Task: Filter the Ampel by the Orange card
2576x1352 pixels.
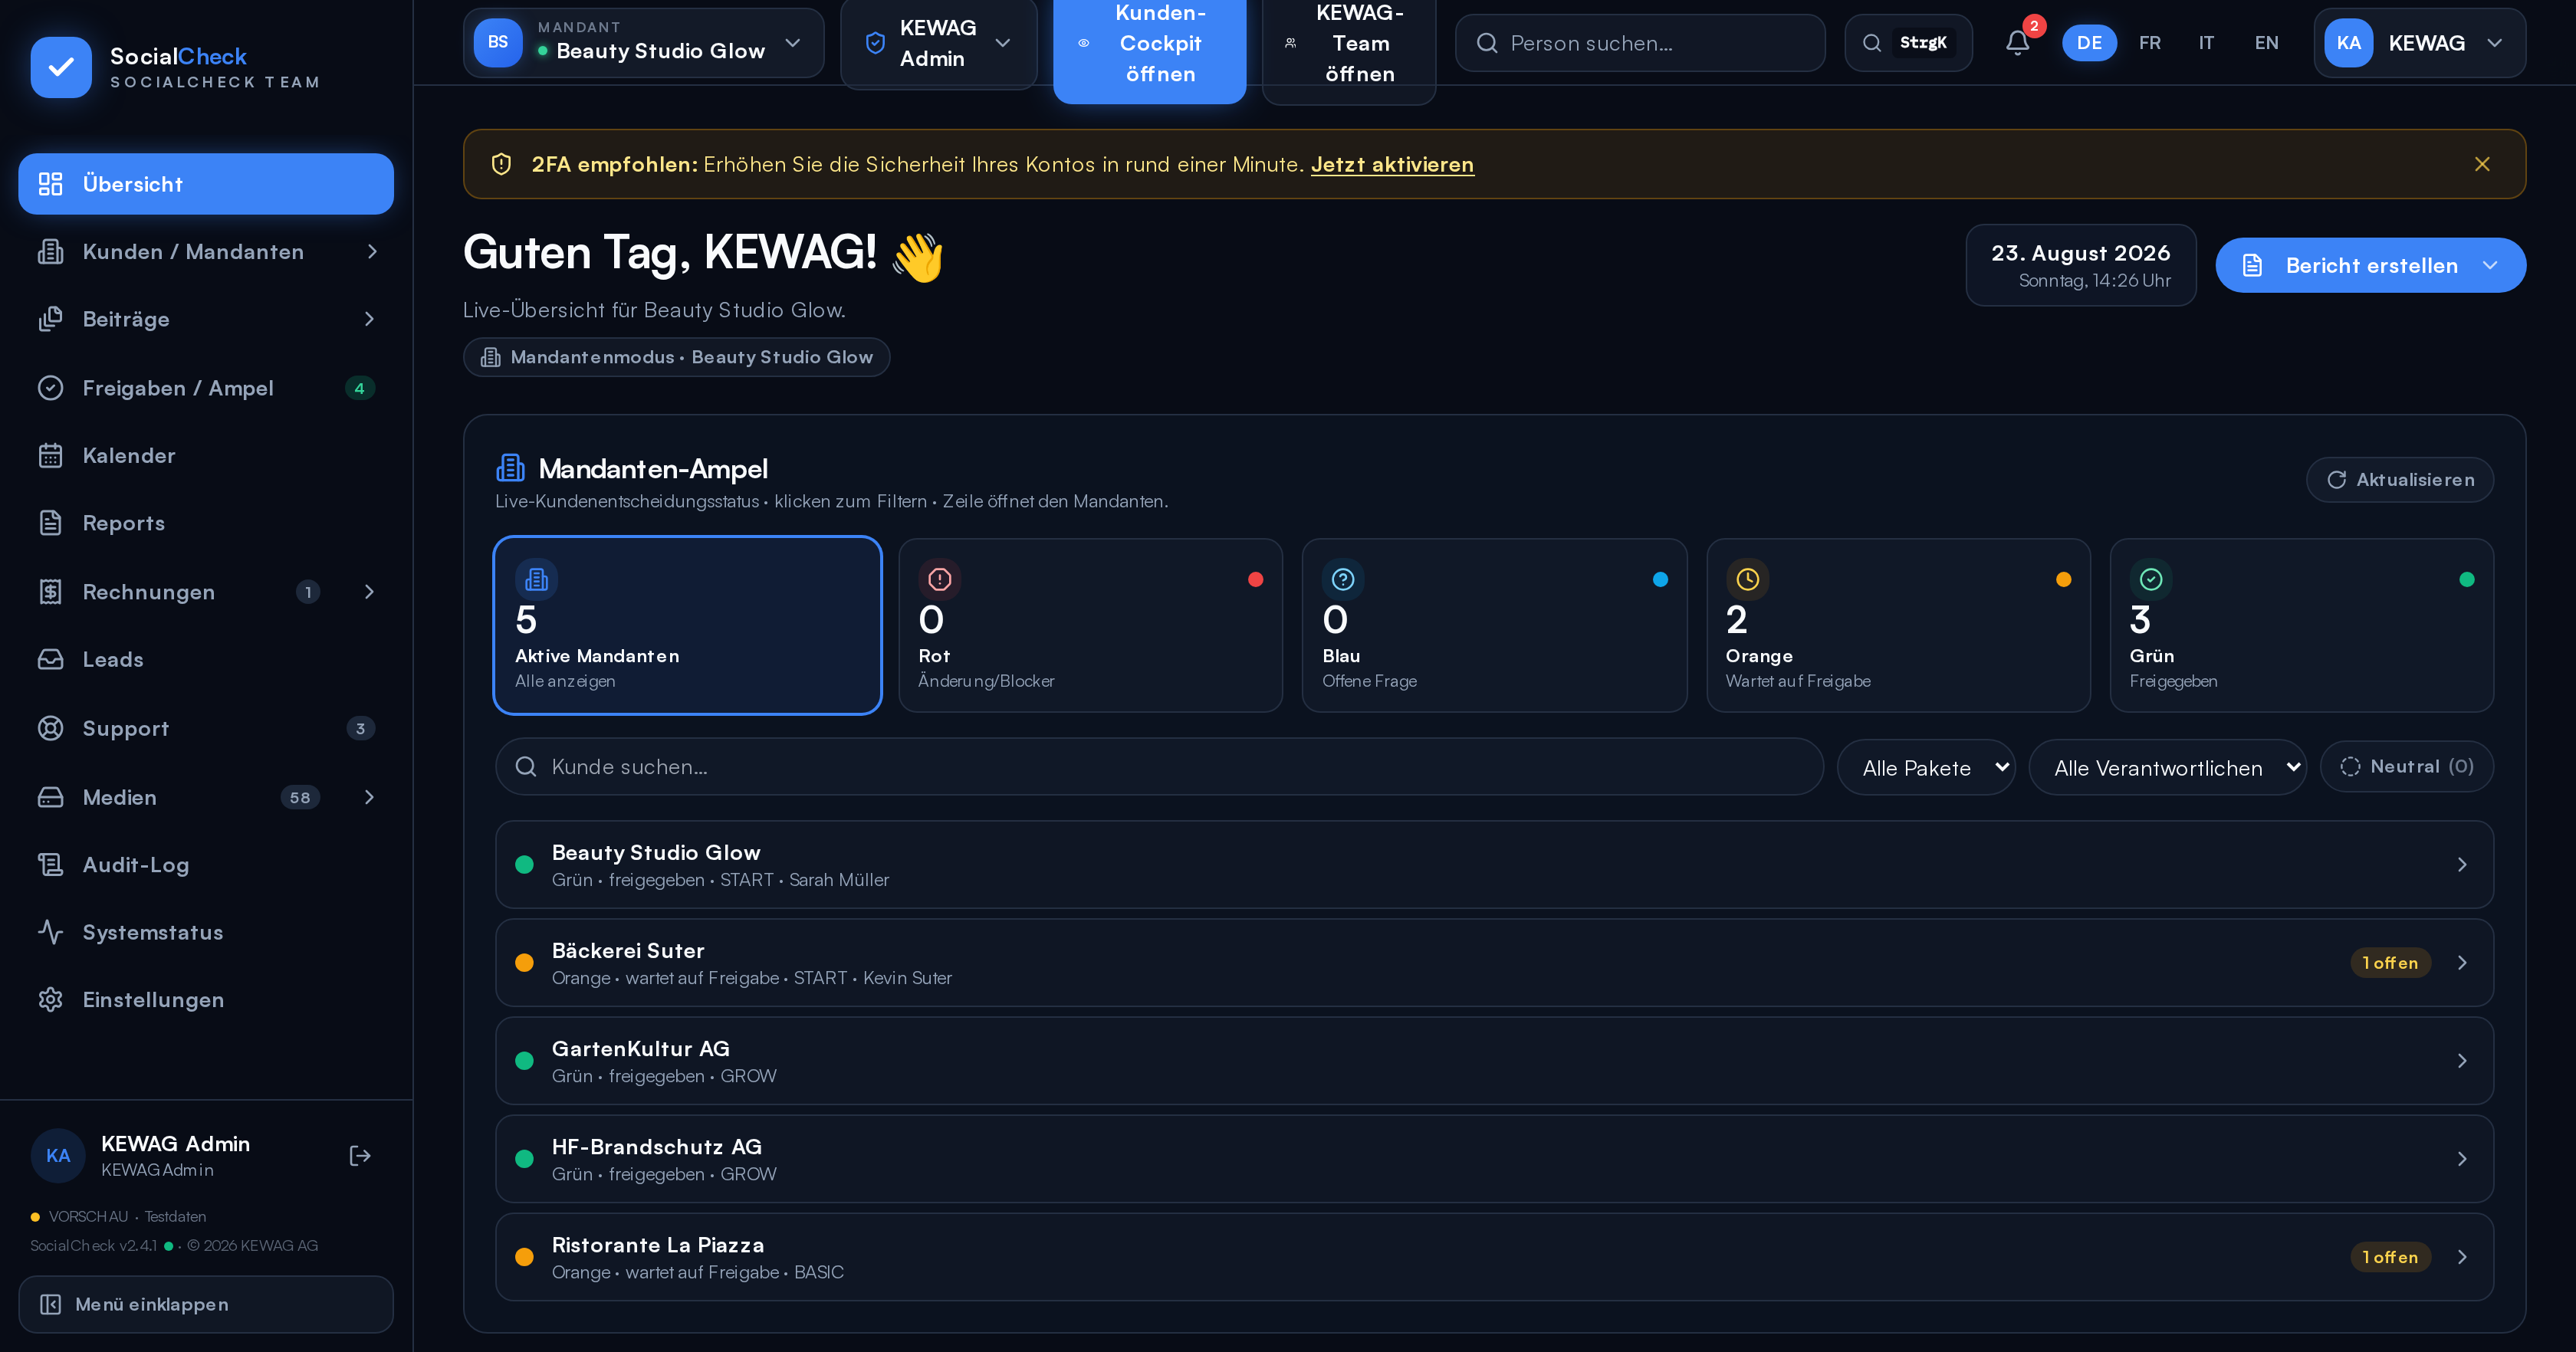Action: [x=1898, y=625]
